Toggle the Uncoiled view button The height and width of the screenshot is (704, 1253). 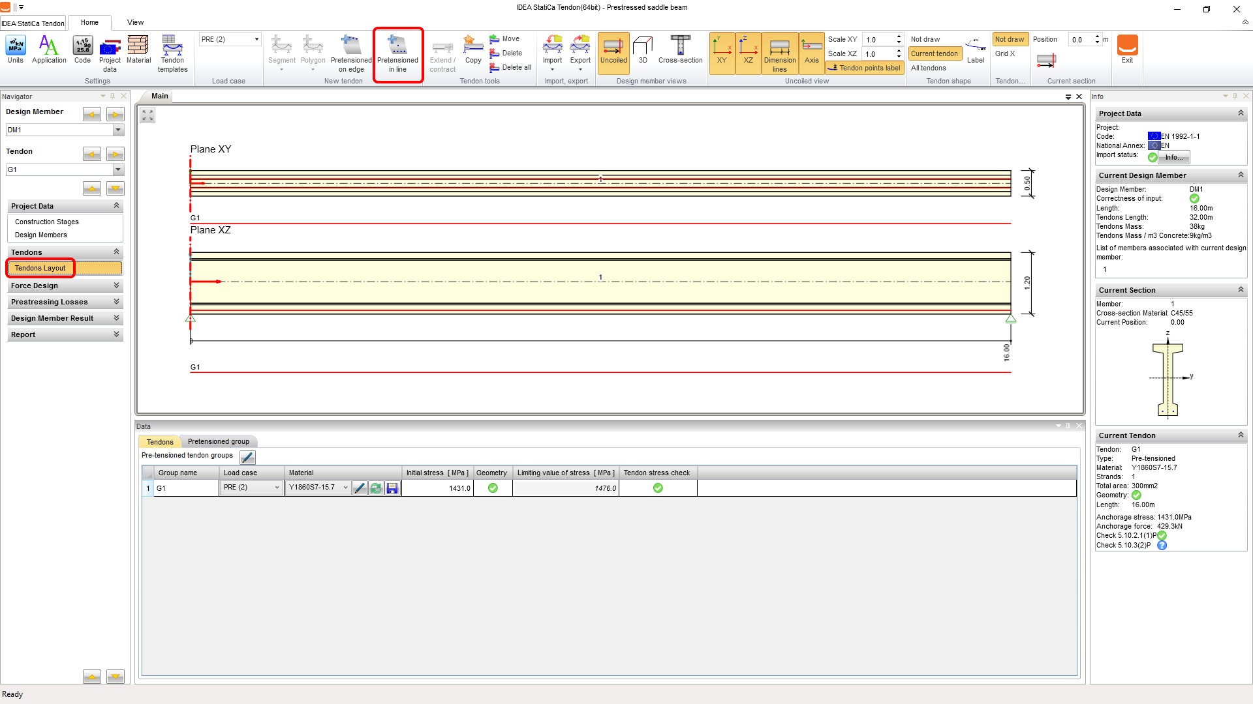pyautogui.click(x=613, y=52)
